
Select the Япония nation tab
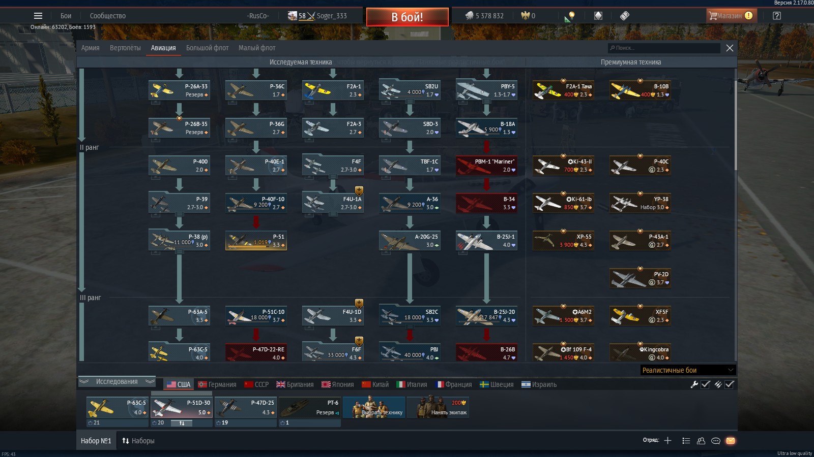click(337, 384)
